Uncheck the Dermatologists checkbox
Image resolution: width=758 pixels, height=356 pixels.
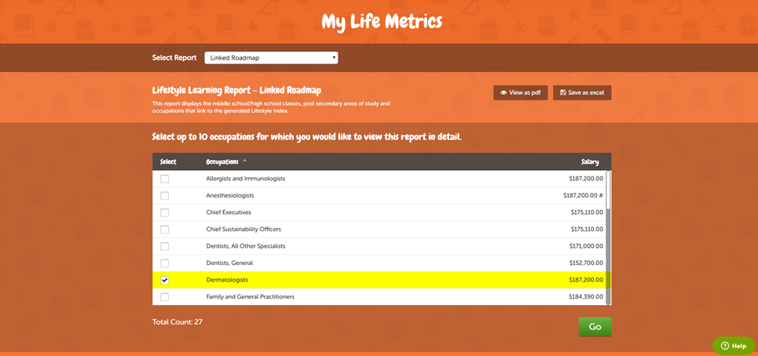pyautogui.click(x=165, y=280)
